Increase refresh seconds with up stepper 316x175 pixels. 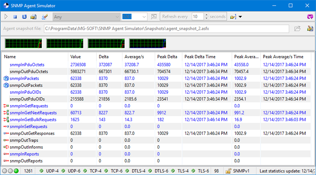tap(206, 15)
